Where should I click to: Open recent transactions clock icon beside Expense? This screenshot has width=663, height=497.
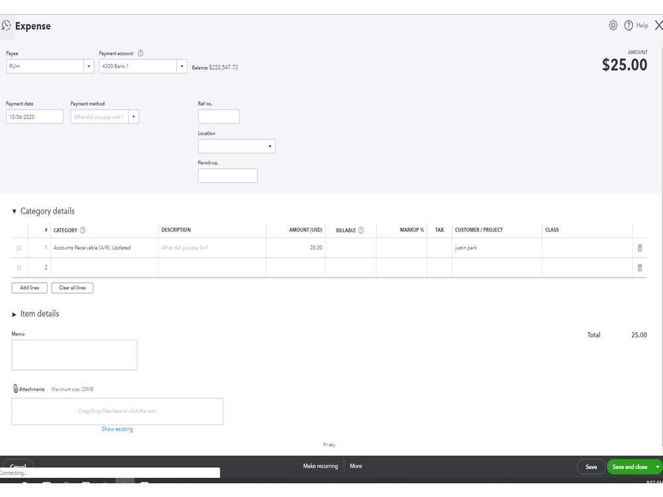[x=6, y=26]
